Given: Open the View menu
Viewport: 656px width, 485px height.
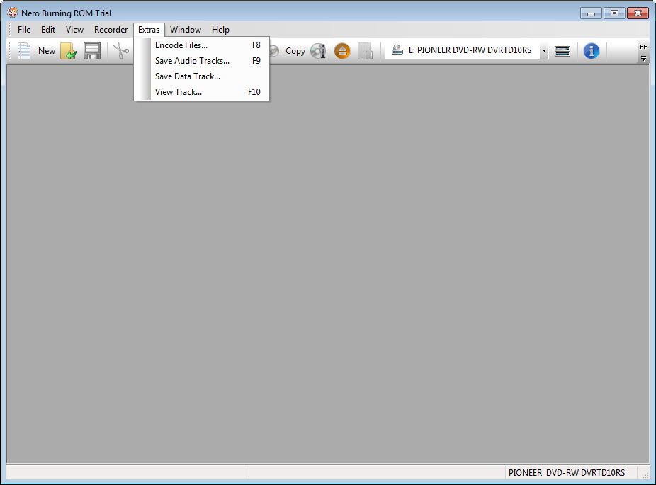Looking at the screenshot, I should tap(74, 30).
